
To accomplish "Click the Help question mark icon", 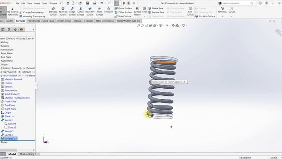I will pyautogui.click(x=266, y=3).
